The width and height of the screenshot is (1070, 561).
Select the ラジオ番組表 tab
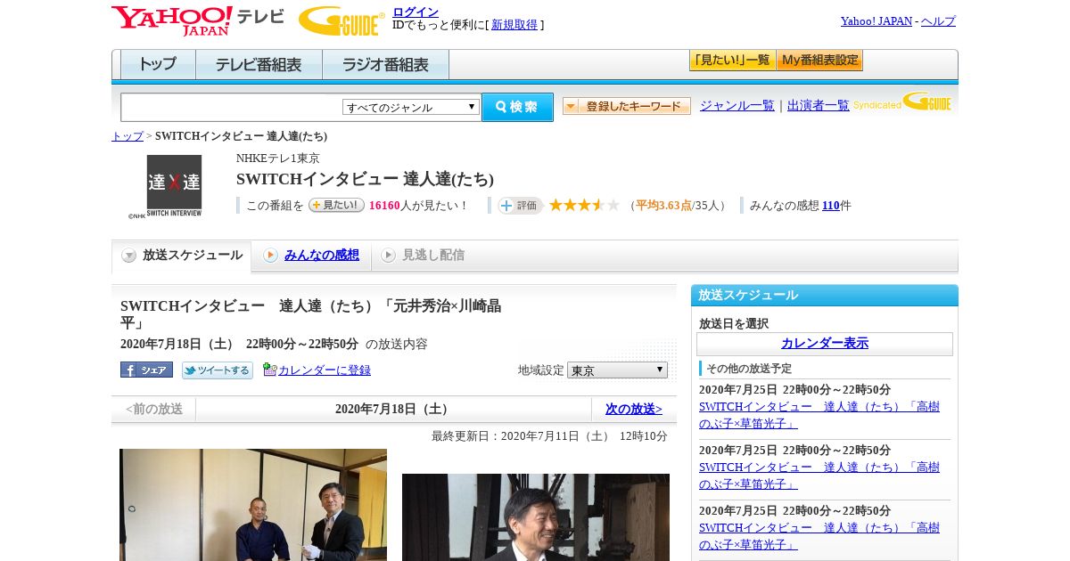pos(385,65)
